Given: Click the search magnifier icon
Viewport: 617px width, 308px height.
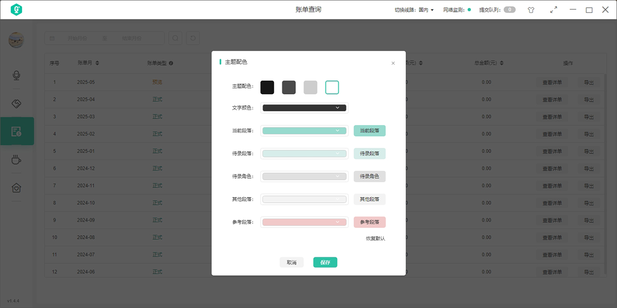Looking at the screenshot, I should click(x=175, y=37).
